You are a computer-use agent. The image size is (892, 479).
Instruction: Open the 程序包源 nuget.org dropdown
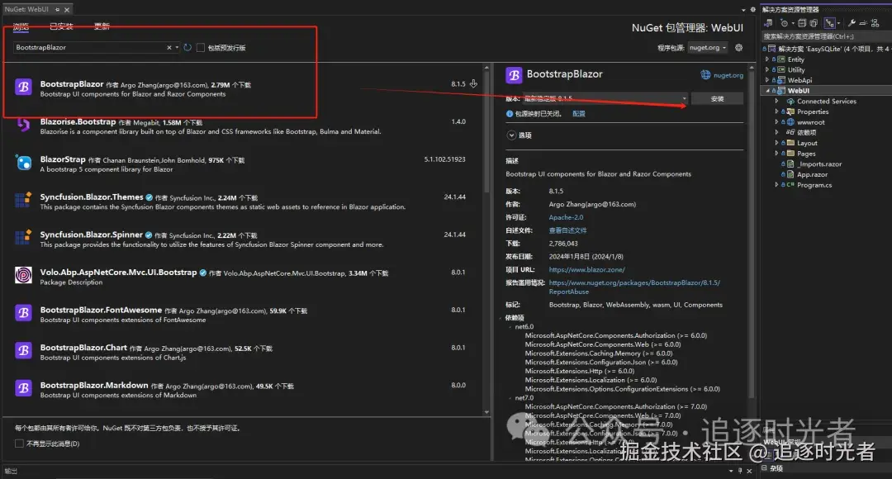(708, 48)
